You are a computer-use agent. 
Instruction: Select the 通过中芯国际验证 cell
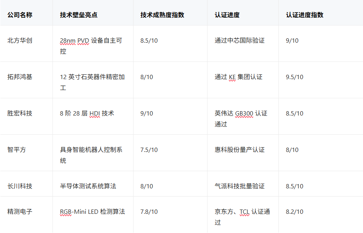pos(240,40)
